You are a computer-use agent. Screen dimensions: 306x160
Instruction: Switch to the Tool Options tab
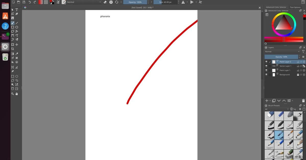coord(295,7)
